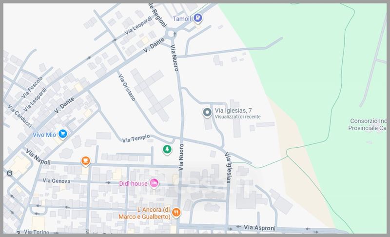Image resolution: width=390 pixels, height=237 pixels.
Task: Click the Vivo Mio store label
Action: click(43, 134)
